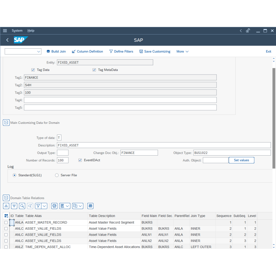
Task: Click the Type of data field
Action: (x=59, y=138)
